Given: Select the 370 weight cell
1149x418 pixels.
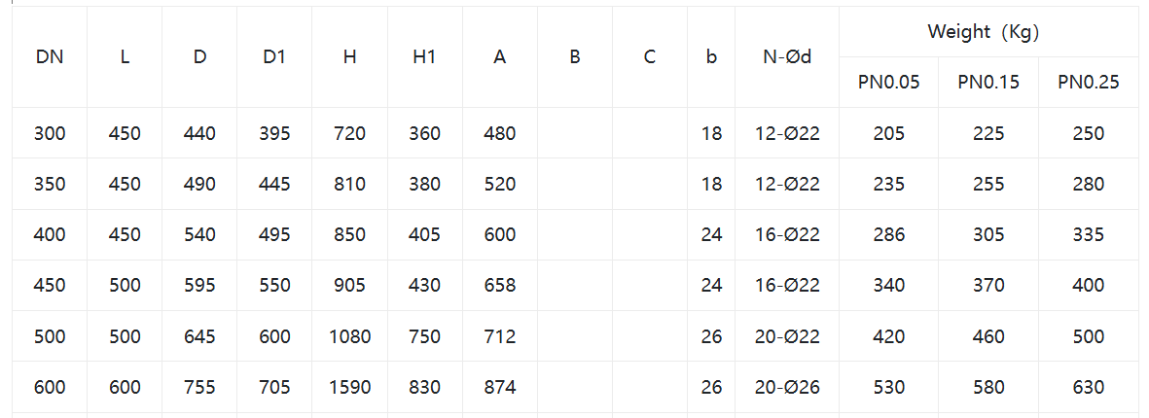Looking at the screenshot, I should point(988,286).
